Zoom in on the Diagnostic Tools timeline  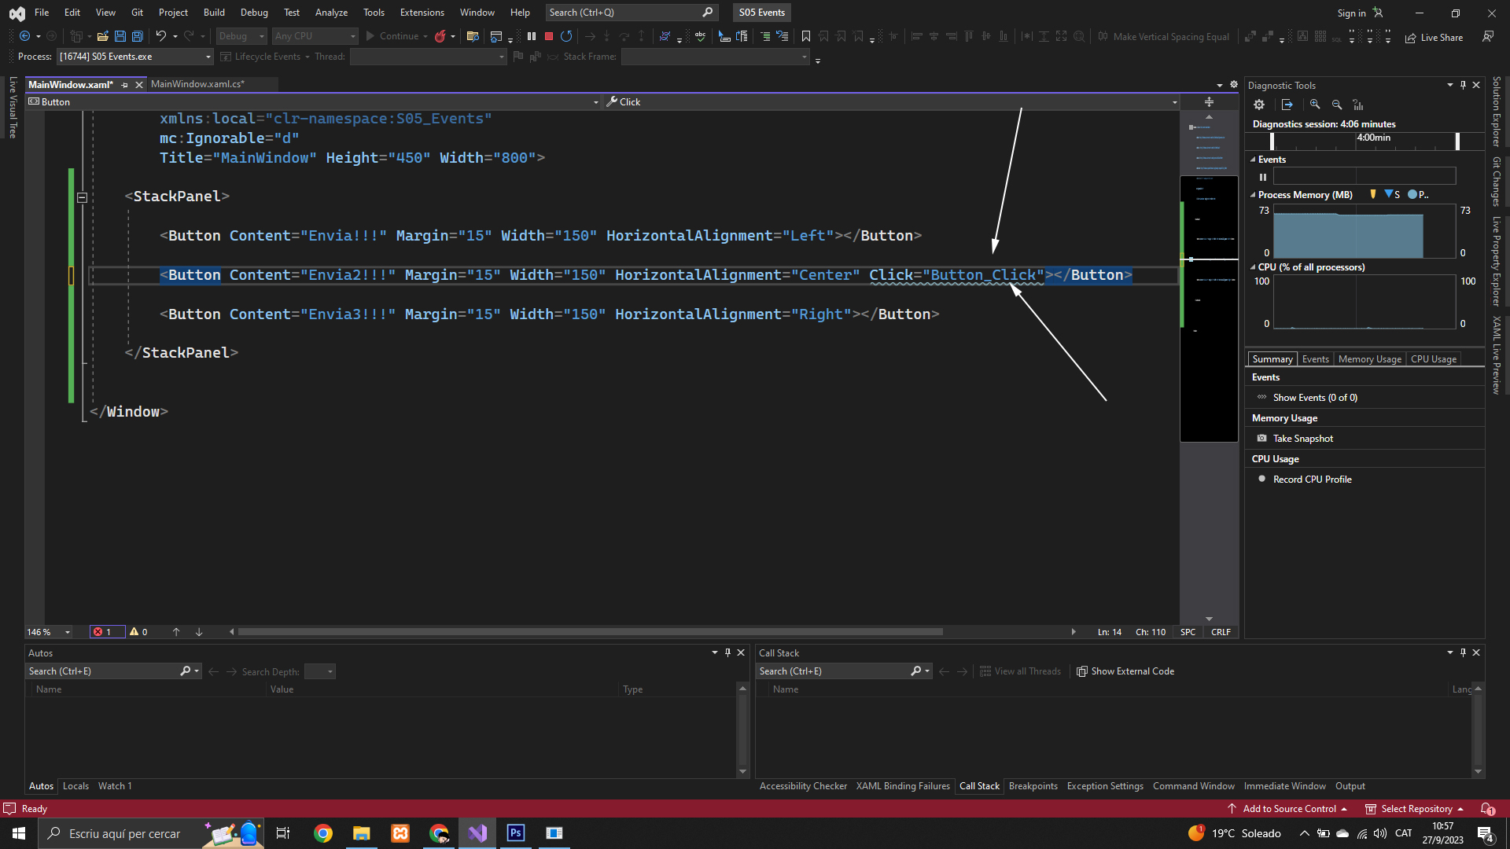(x=1315, y=105)
